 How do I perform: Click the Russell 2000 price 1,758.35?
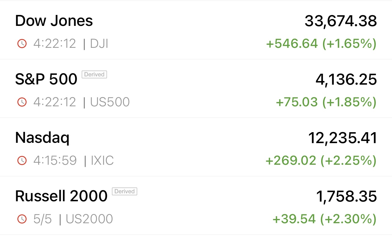tap(346, 196)
